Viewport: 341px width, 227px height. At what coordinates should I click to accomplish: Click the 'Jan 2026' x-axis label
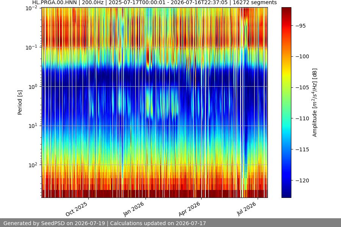(x=133, y=209)
